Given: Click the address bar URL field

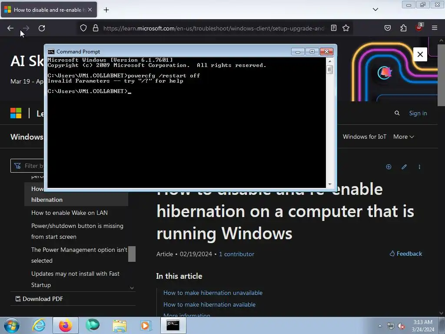Looking at the screenshot, I should tap(214, 28).
